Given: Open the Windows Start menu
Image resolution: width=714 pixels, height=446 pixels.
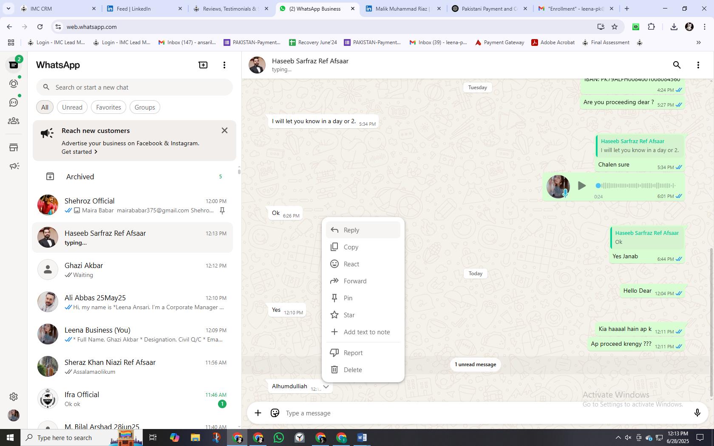Looking at the screenshot, I should (10, 438).
